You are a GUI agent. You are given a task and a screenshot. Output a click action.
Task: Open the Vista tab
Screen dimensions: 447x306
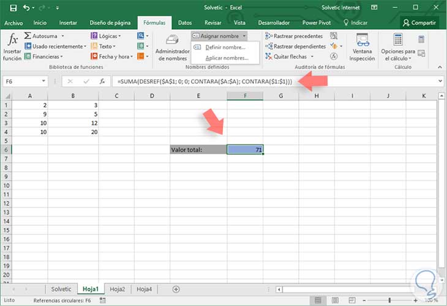(x=239, y=23)
